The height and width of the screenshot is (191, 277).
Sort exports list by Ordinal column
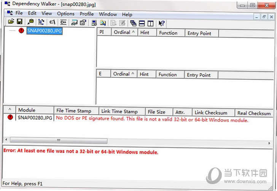pyautogui.click(x=124, y=74)
